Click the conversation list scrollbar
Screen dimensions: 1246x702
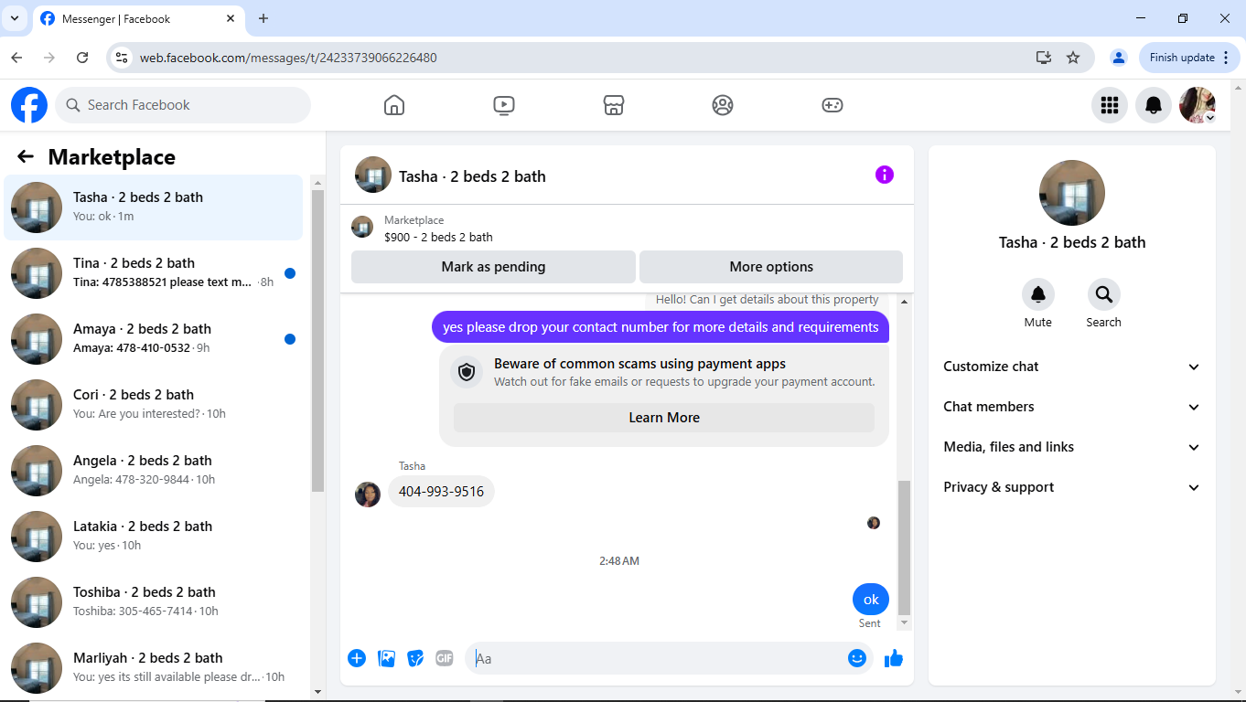[x=317, y=341]
